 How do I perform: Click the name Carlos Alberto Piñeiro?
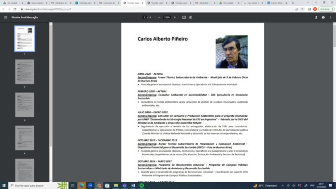163,39
